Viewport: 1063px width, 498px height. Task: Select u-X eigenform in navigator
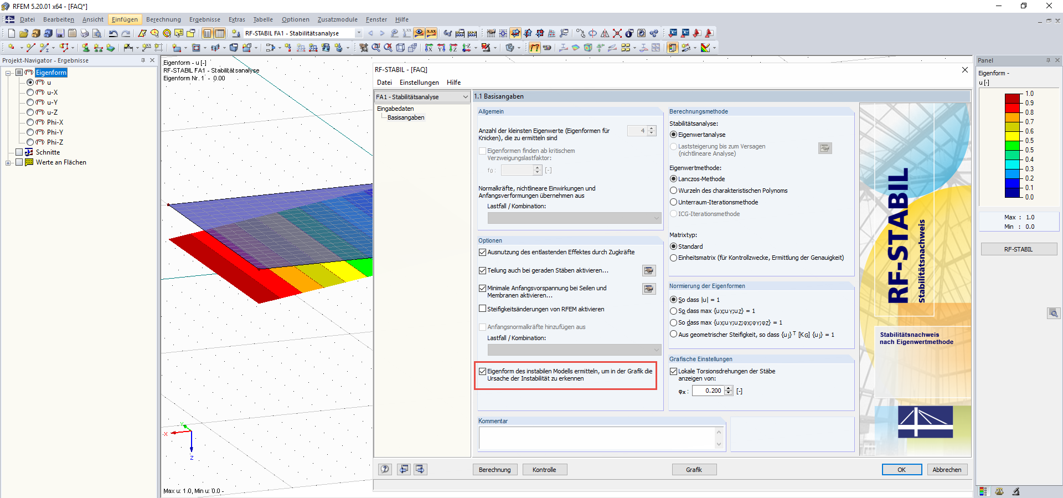[30, 93]
